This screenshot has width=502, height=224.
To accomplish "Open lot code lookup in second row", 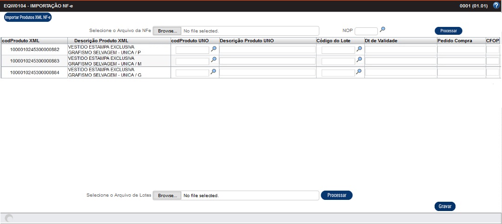I will (359, 60).
